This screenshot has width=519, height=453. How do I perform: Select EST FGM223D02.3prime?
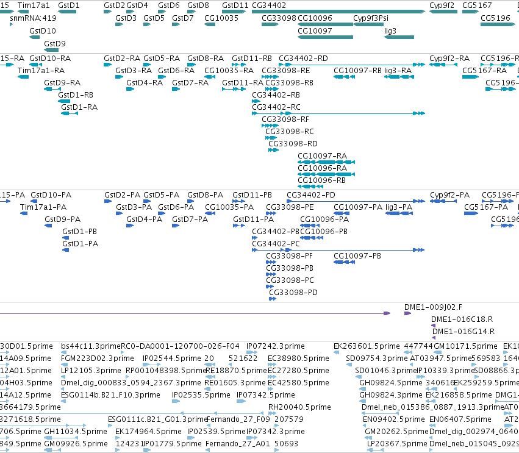point(63,365)
